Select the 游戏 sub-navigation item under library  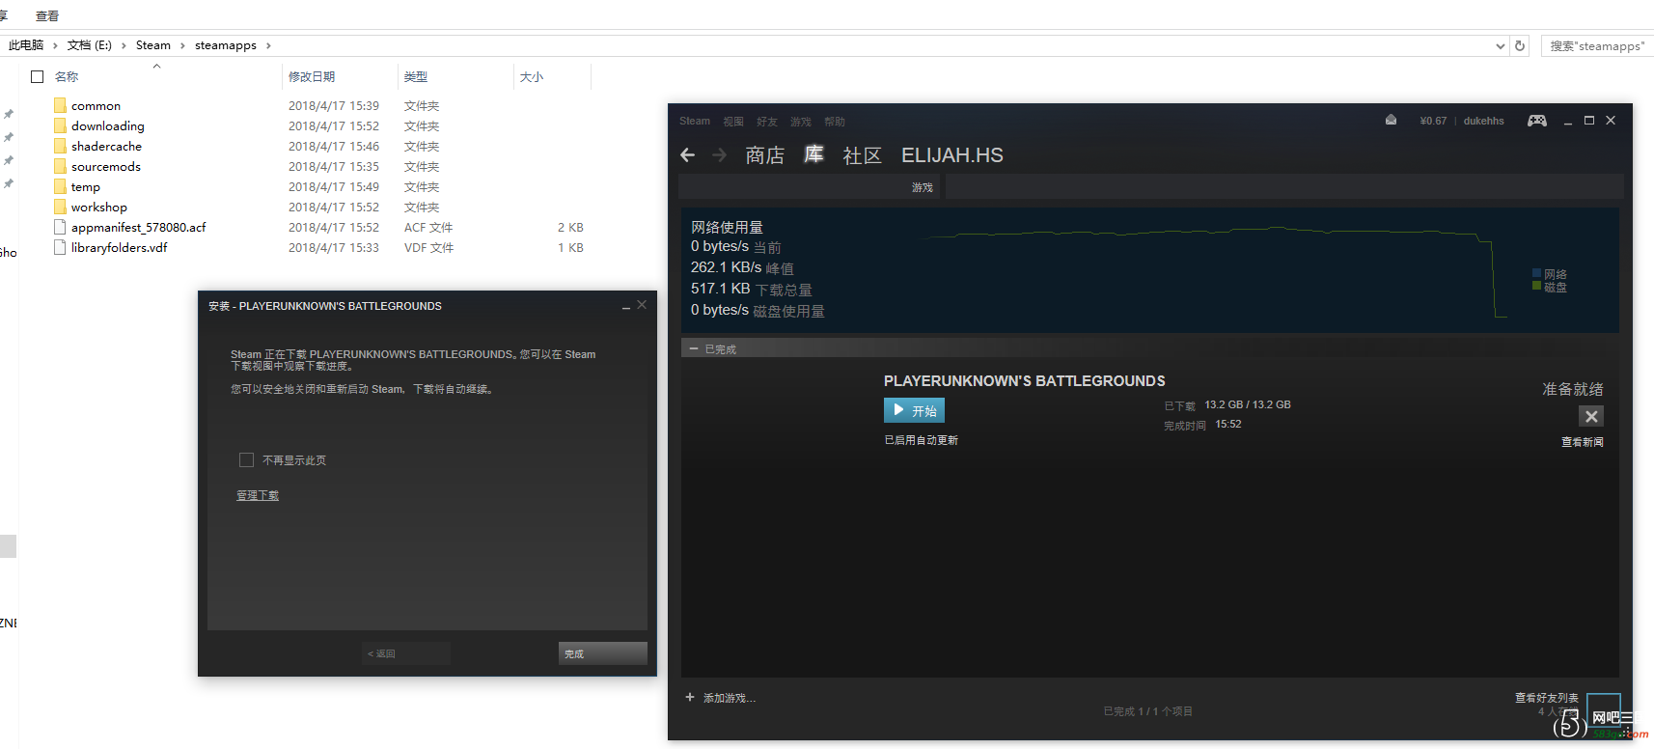(922, 187)
